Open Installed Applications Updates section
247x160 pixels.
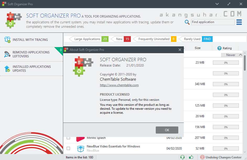31,69
